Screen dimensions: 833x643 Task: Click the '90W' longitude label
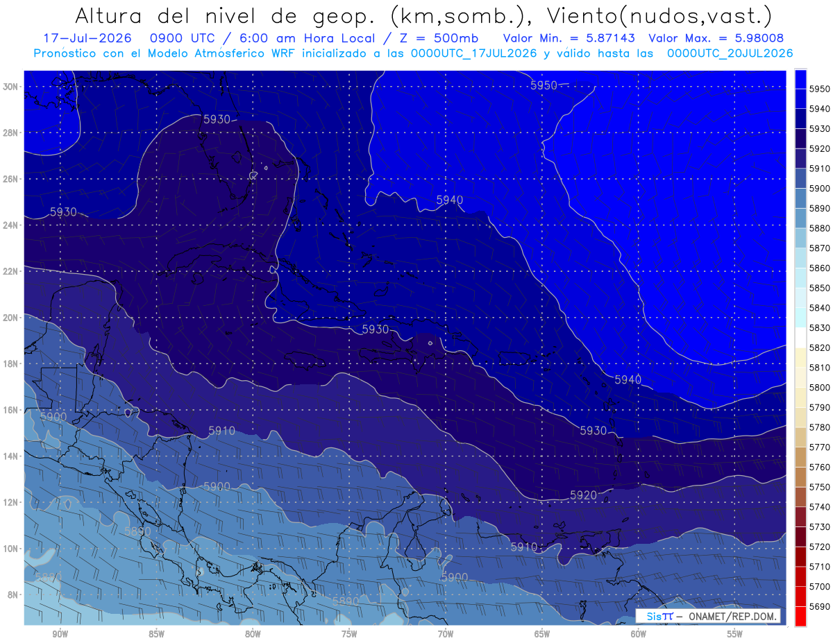click(x=60, y=634)
